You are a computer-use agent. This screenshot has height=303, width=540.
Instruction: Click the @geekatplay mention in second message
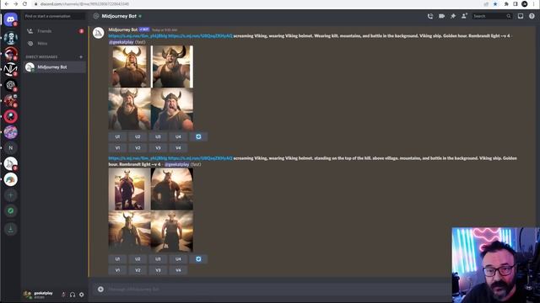pos(176,164)
